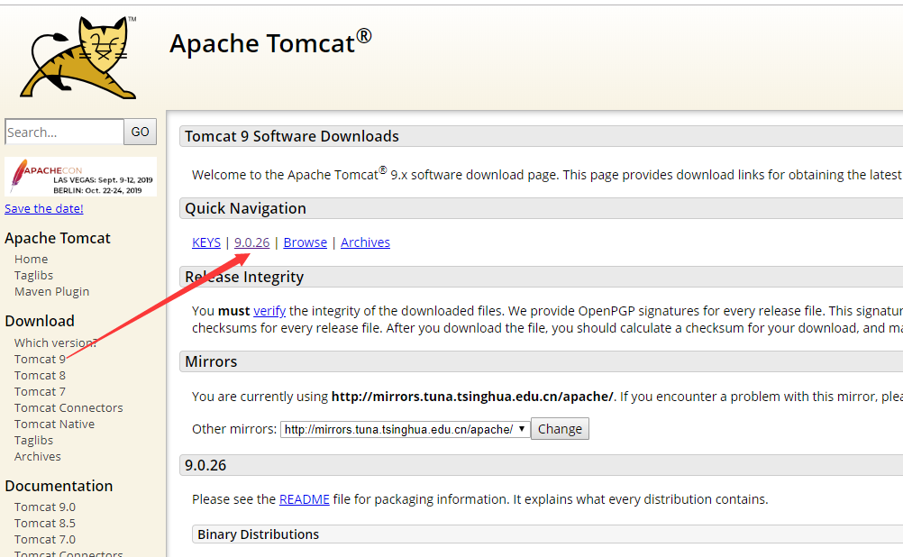
Task: Click the Quick Navigation heading
Action: (245, 208)
